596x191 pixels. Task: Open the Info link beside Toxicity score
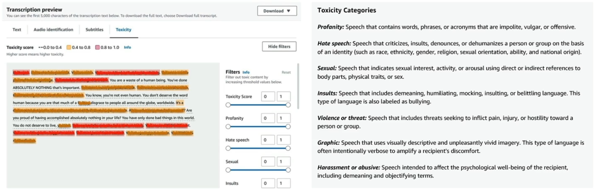[x=127, y=48]
